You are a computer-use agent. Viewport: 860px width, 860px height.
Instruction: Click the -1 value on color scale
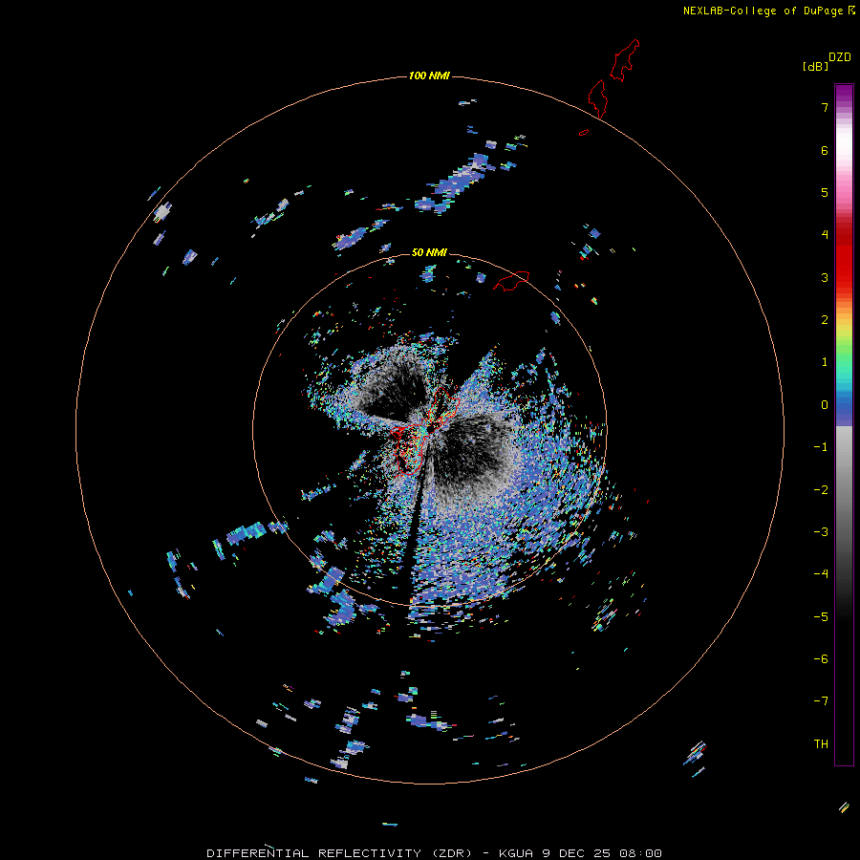(821, 447)
